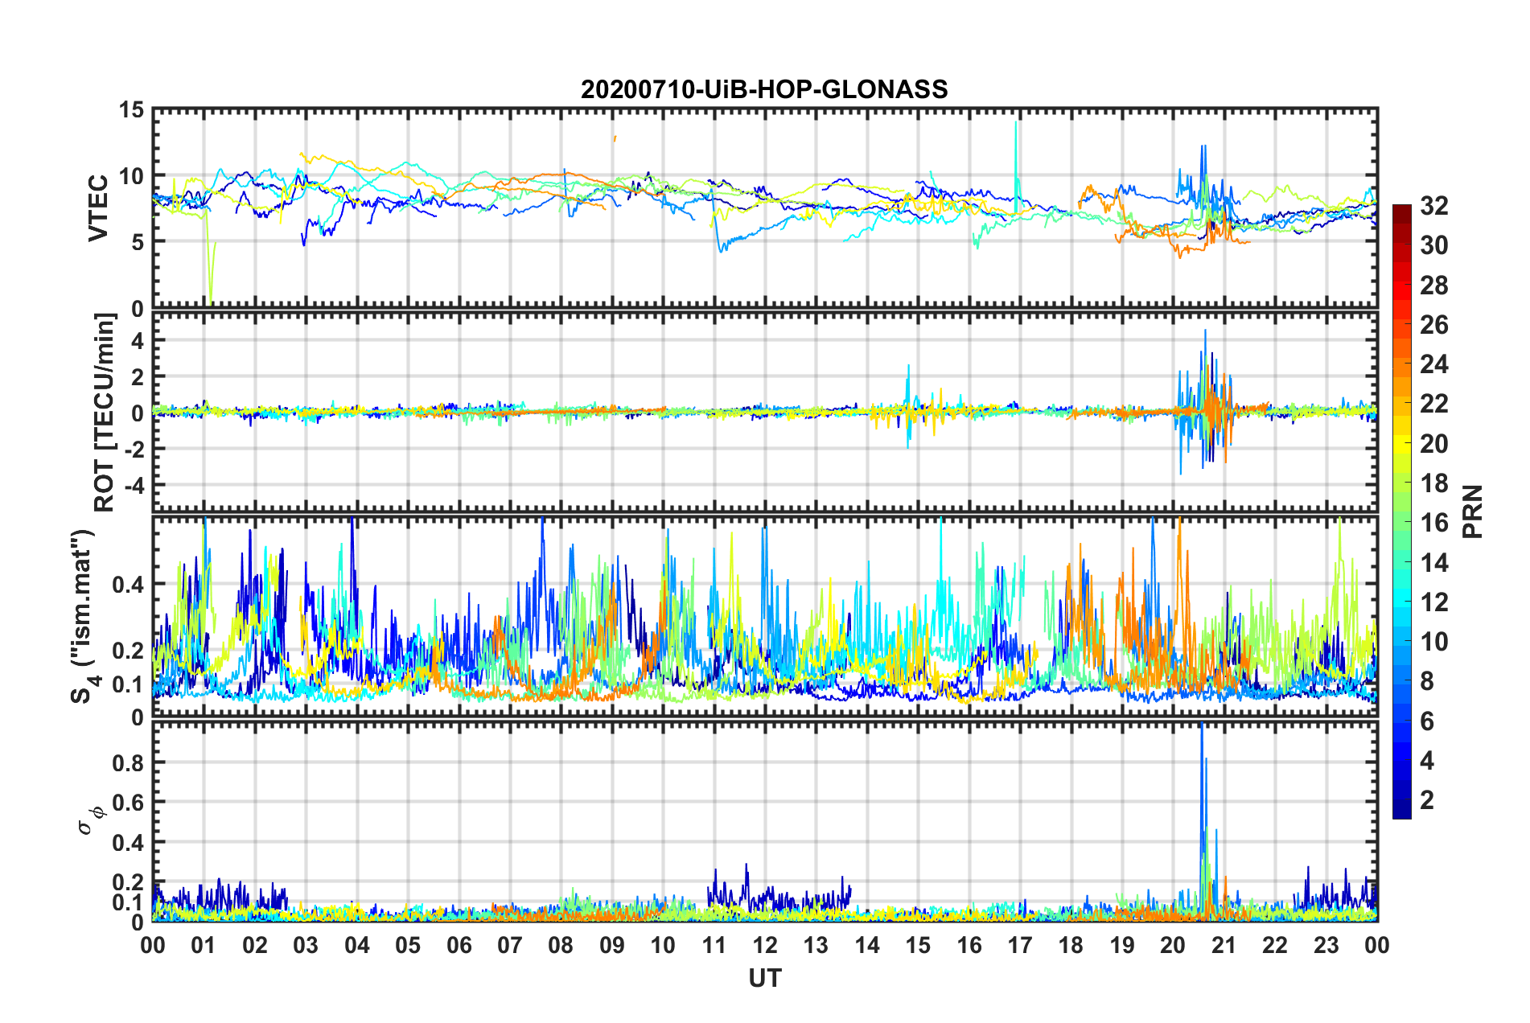Click the ROT [TECU/min] axis label
Image resolution: width=1530 pixels, height=1023 pixels.
pos(105,413)
